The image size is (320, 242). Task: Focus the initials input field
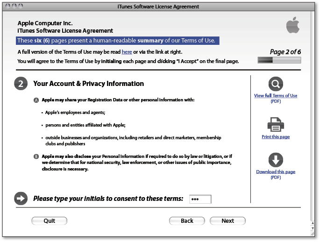coord(200,199)
